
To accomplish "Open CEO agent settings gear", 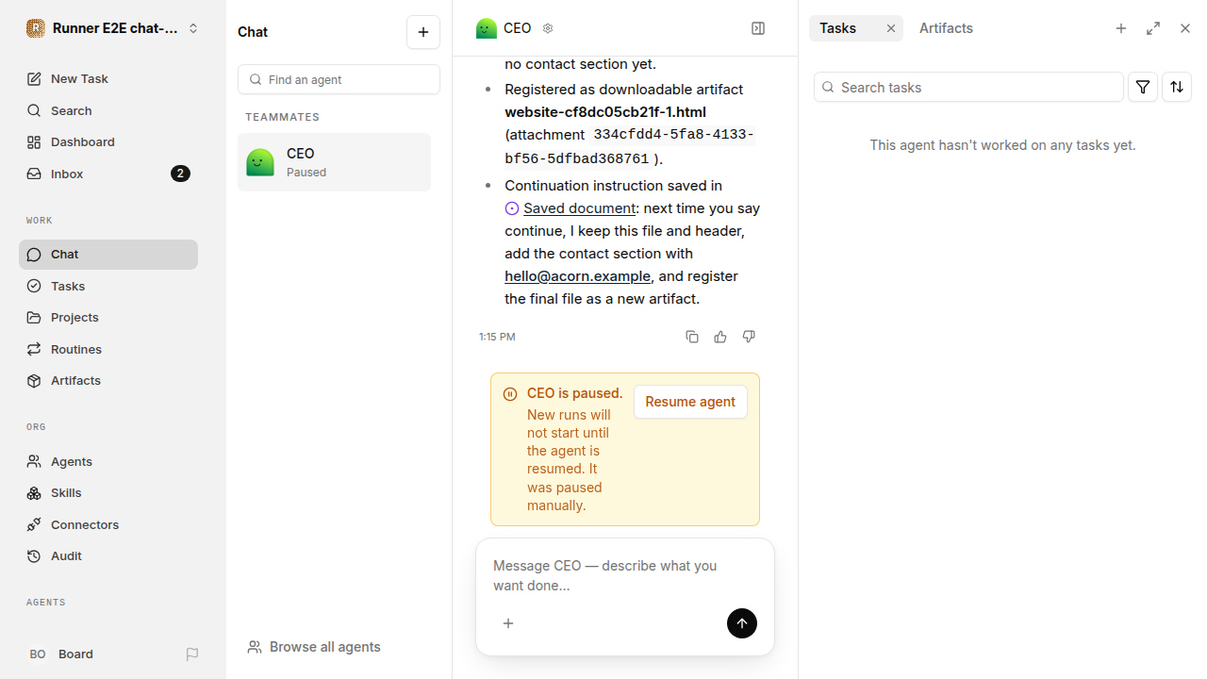I will pos(548,28).
